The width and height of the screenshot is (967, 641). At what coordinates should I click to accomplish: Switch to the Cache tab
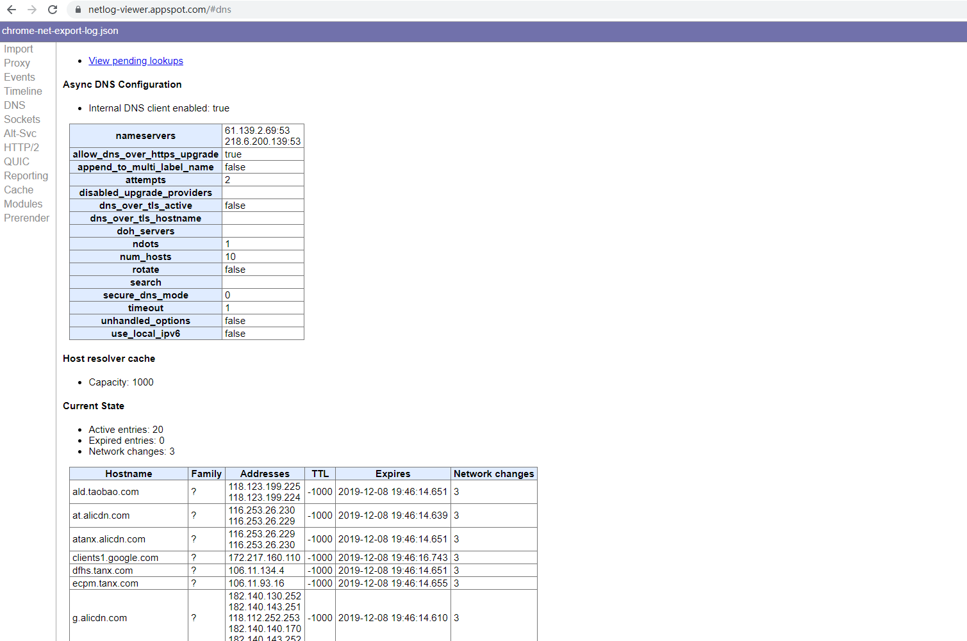click(x=19, y=190)
